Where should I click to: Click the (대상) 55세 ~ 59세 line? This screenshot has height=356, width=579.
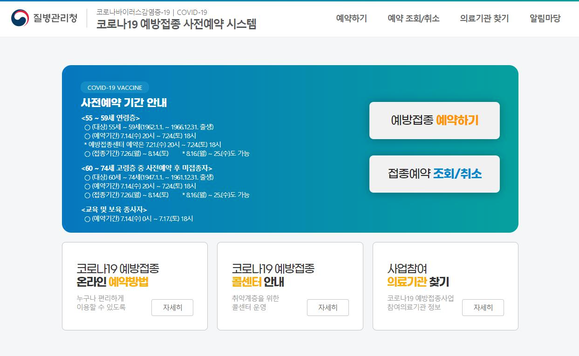click(149, 127)
